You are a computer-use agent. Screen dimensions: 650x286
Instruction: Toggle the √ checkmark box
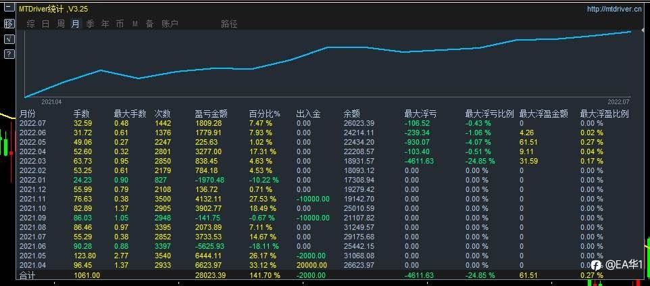(x=9, y=39)
